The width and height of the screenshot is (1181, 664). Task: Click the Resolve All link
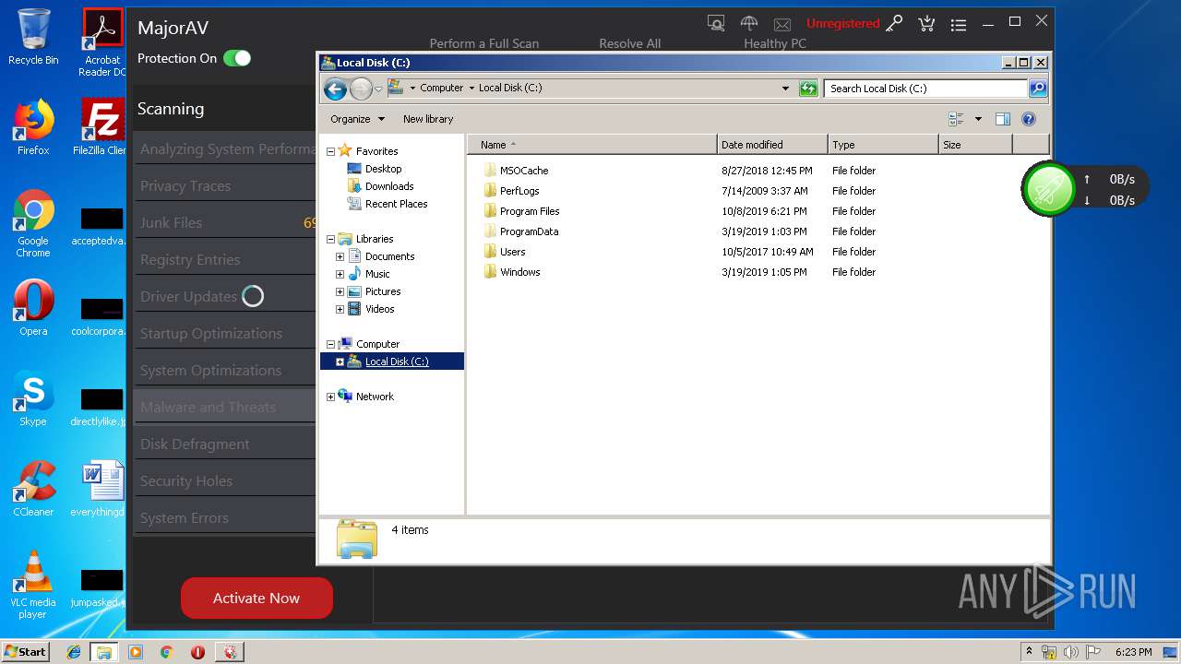pos(629,43)
